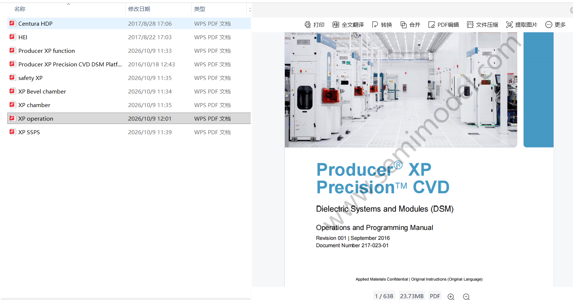The width and height of the screenshot is (573, 300).
Task: Select the file XP chamber
Action: pos(35,105)
